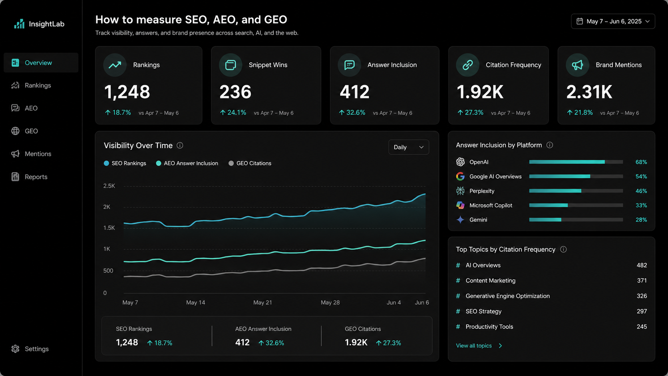Click the Reports document sidebar icon
Screen dimensions: 668x376
pos(15,177)
